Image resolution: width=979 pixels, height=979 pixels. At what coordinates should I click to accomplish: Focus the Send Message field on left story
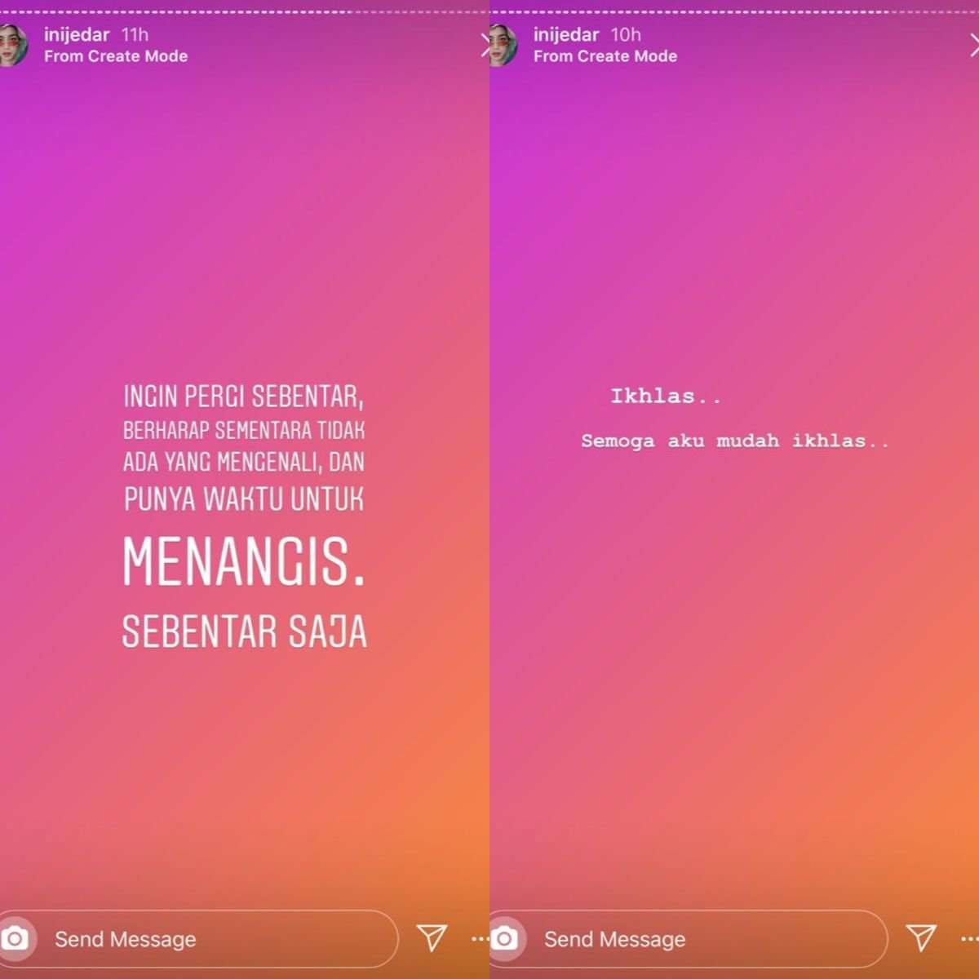coord(199,939)
